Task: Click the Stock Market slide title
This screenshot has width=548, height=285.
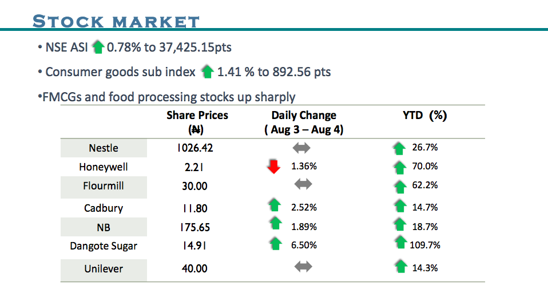Action: [x=116, y=22]
